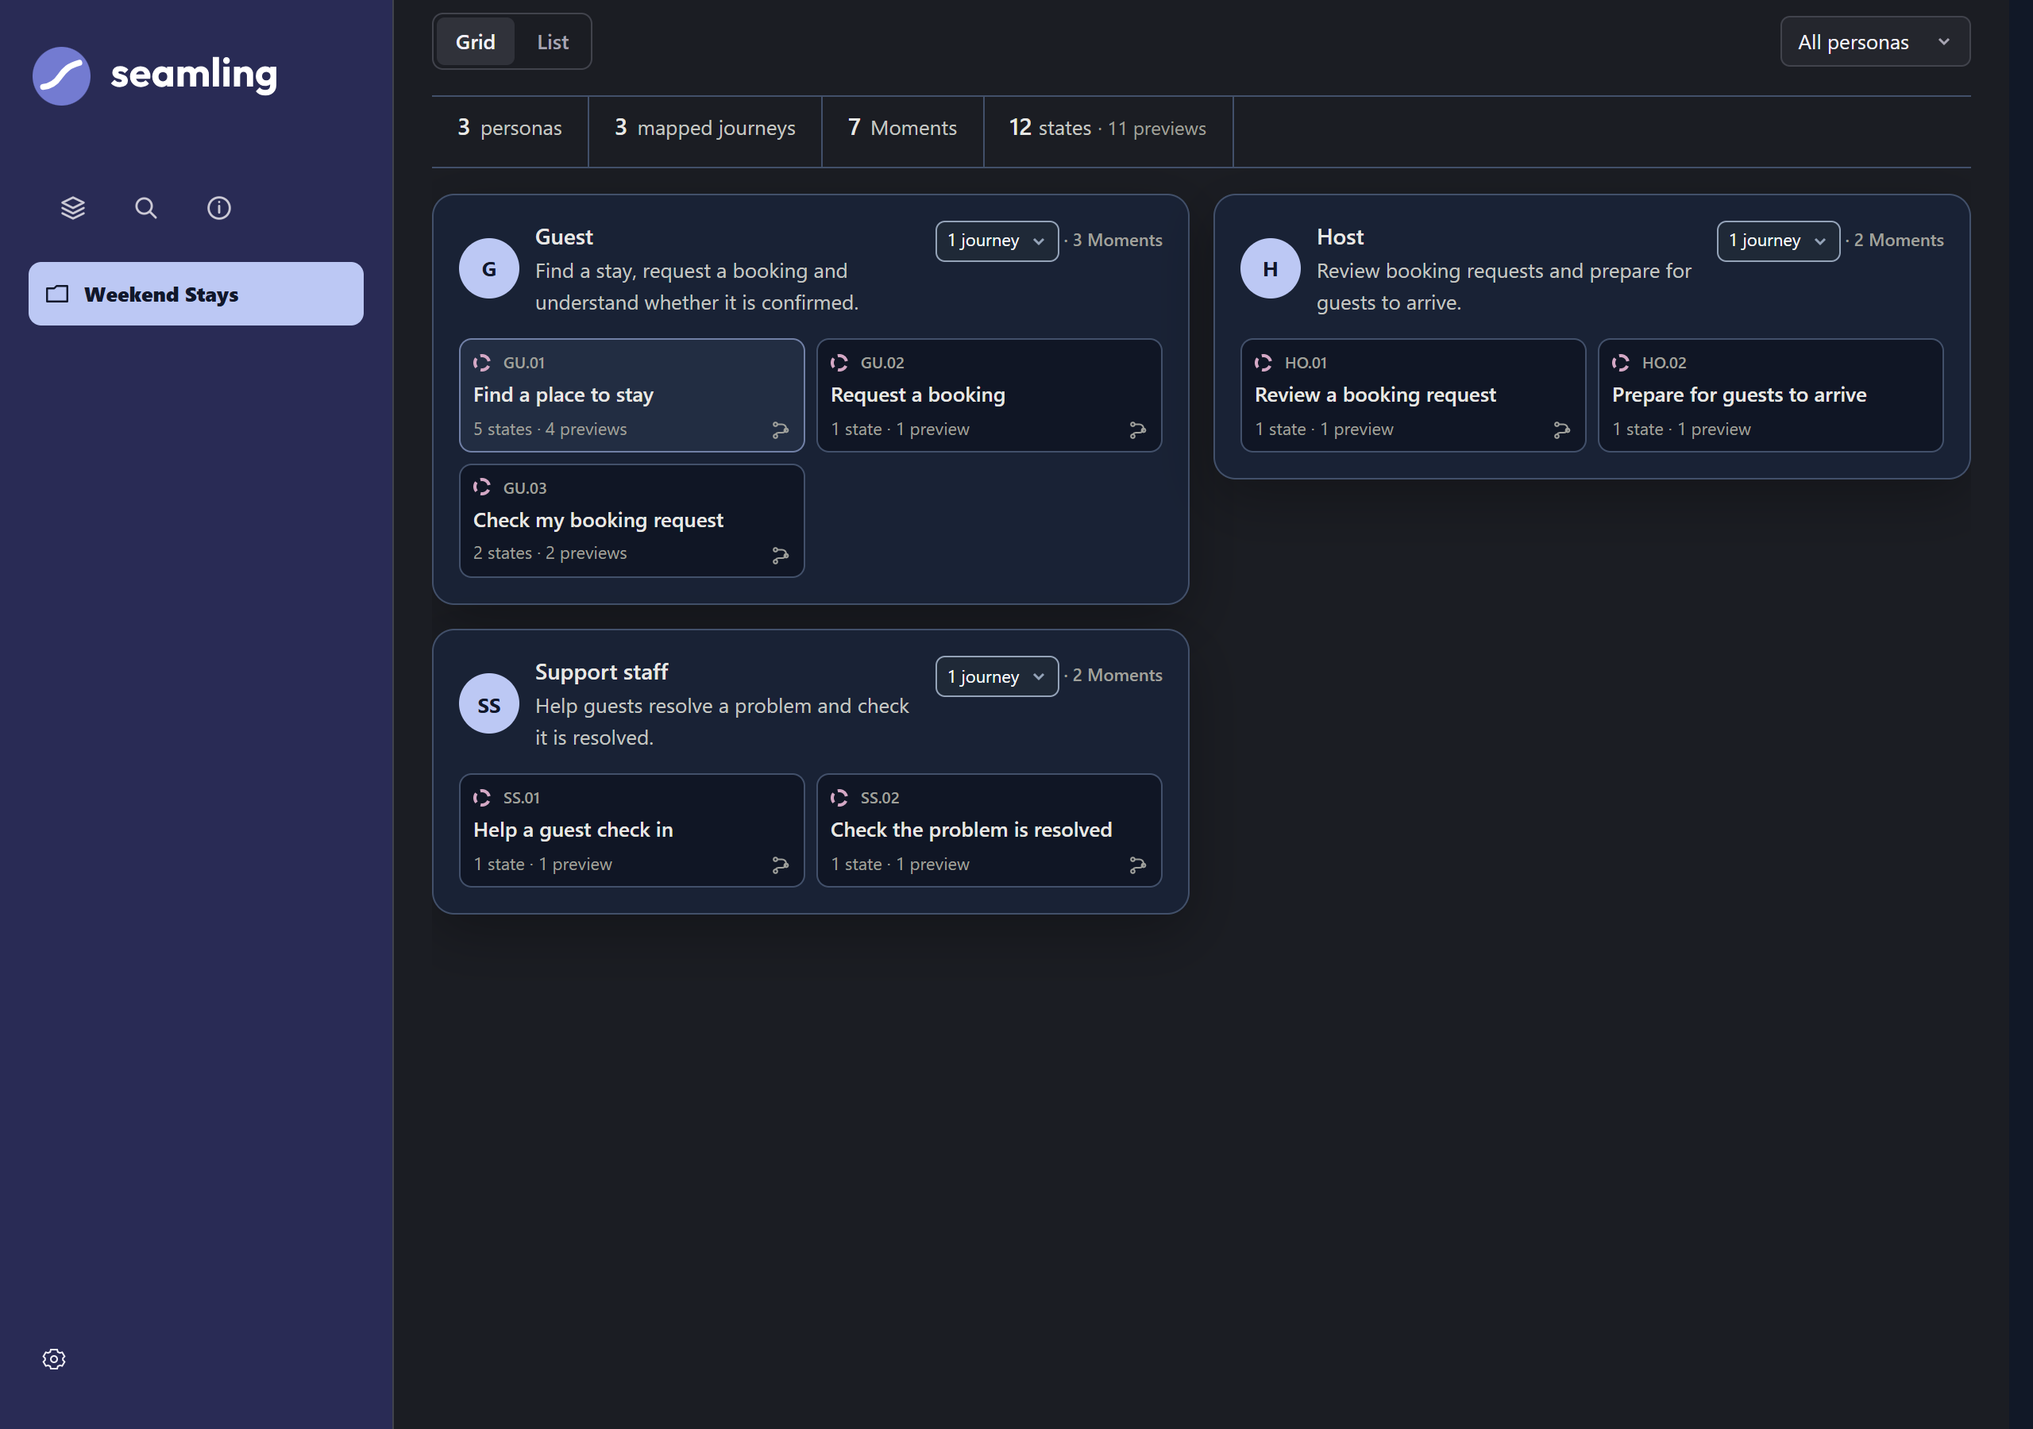This screenshot has width=2033, height=1429.
Task: Click the flow icon on Find a place to stay
Action: point(780,429)
